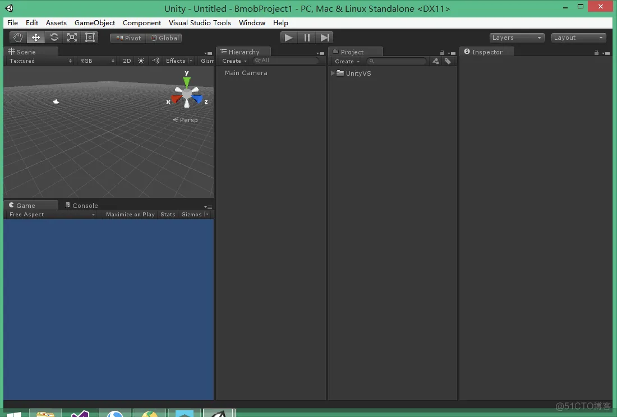Screen dimensions: 617x417
Task: Toggle scene audio speaker icon
Action: [156, 61]
